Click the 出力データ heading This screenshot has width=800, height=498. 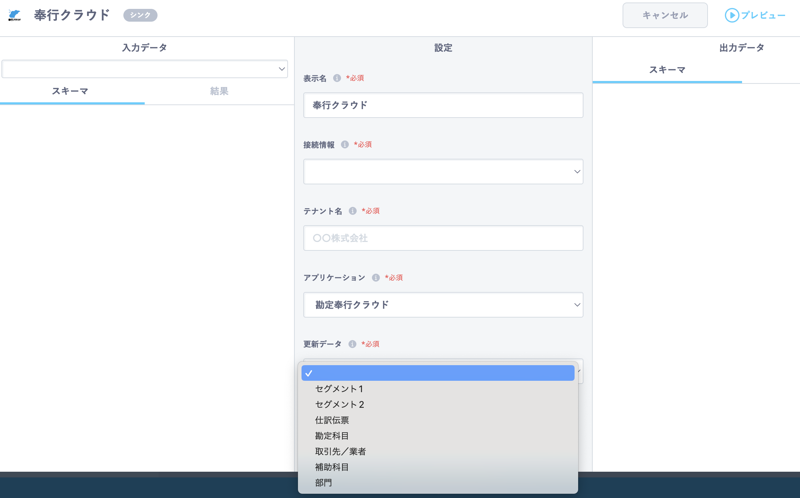click(x=742, y=48)
